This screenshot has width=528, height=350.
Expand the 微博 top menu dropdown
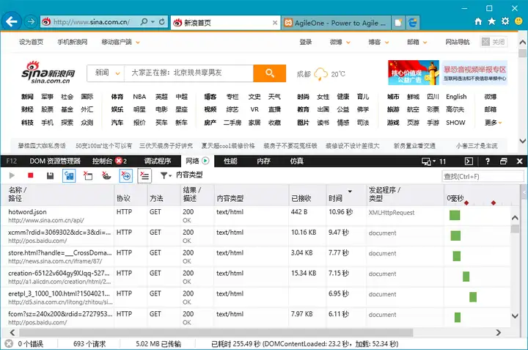(x=348, y=43)
